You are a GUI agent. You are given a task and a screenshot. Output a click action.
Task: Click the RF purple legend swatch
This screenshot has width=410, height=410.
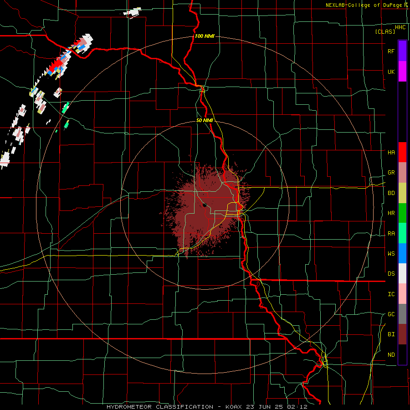pyautogui.click(x=402, y=51)
